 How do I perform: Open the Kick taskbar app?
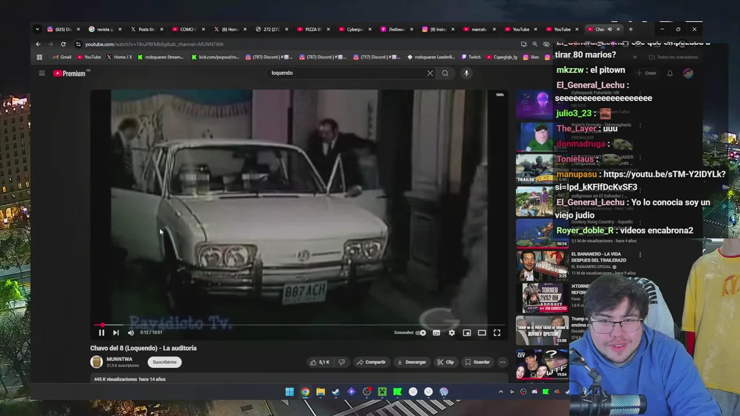tap(398, 392)
